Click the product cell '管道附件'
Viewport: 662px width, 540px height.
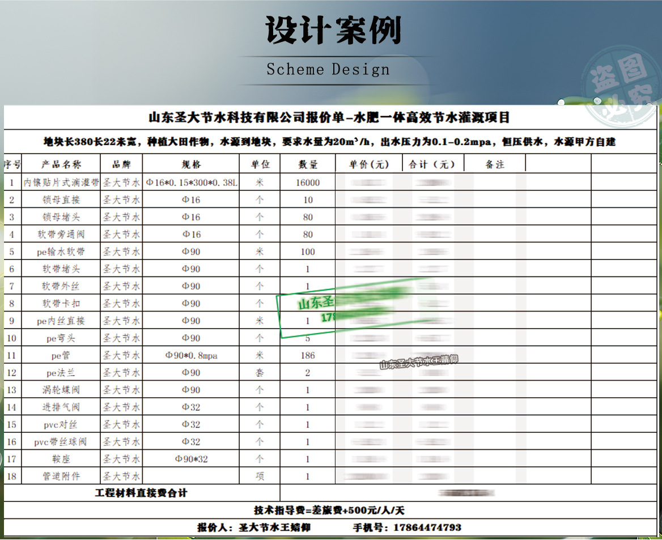[61, 477]
